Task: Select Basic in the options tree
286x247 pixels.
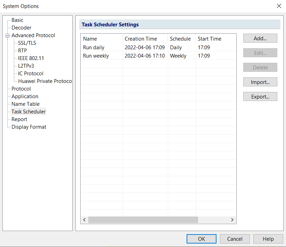Action: (17, 20)
